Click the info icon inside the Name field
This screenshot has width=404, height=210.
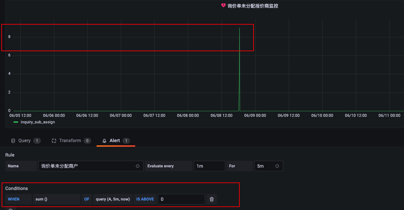[138, 166]
